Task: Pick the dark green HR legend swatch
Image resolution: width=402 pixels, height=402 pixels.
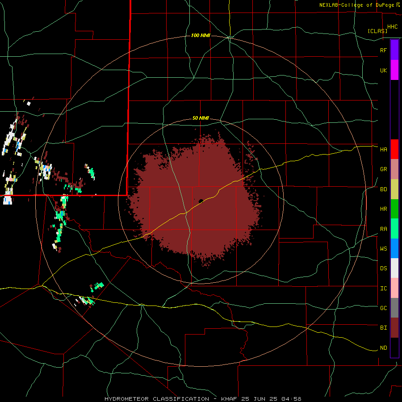Action: [394, 209]
